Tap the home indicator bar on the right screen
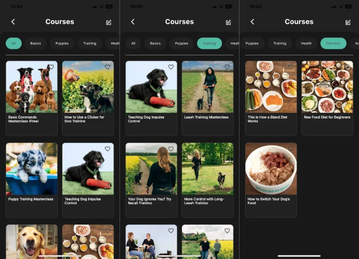Image resolution: width=359 pixels, height=259 pixels. [x=299, y=256]
